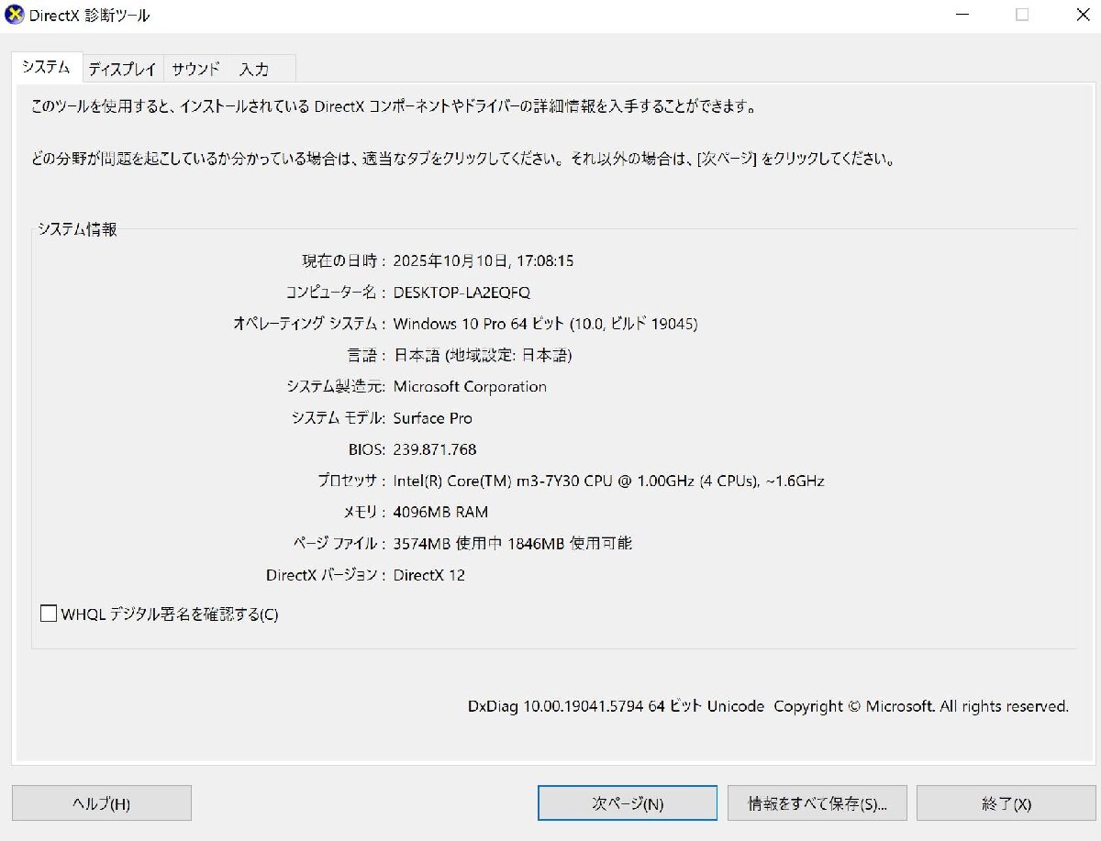Close the window with the X button

1081,15
